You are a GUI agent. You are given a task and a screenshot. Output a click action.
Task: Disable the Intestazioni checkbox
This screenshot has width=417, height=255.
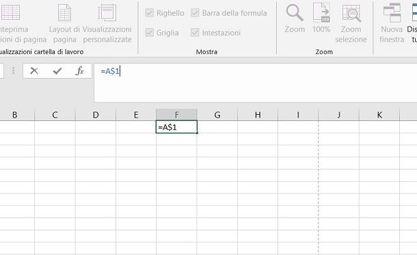coord(195,33)
